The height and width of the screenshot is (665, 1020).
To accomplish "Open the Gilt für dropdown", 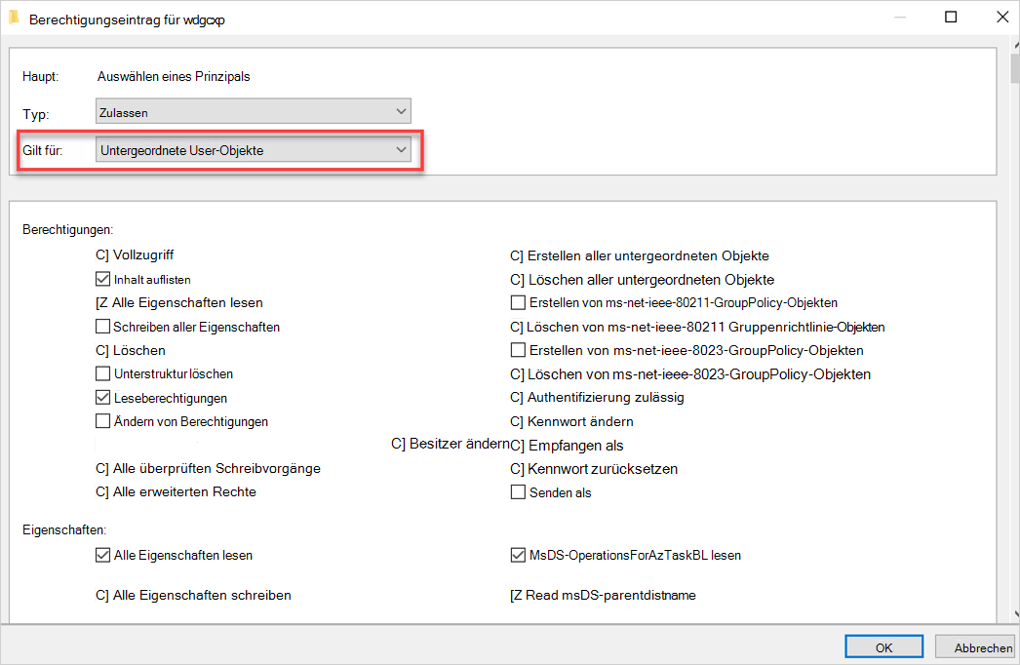I will (255, 149).
